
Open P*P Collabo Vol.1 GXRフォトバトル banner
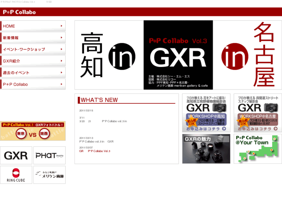pos(33,131)
